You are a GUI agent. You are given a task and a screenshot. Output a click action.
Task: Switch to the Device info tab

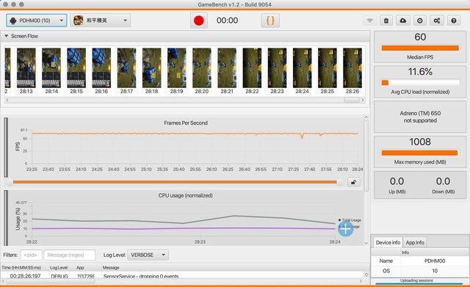(388, 242)
